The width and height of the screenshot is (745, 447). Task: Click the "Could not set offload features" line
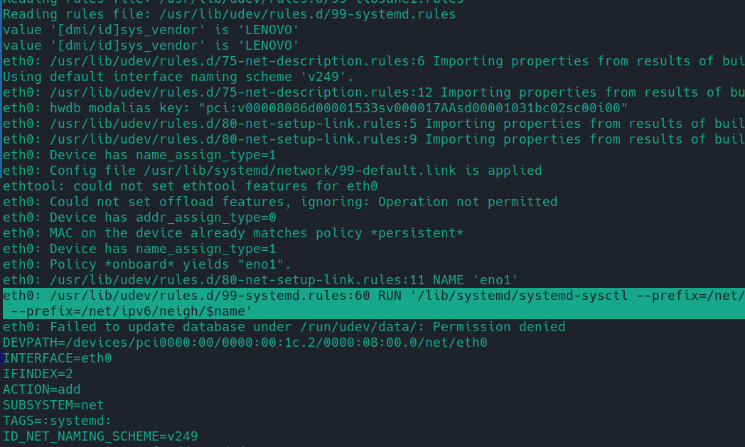280,202
